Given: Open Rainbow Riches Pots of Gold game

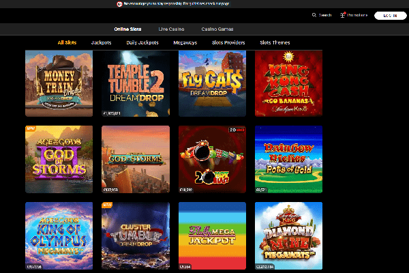Looking at the screenshot, I should 288,159.
